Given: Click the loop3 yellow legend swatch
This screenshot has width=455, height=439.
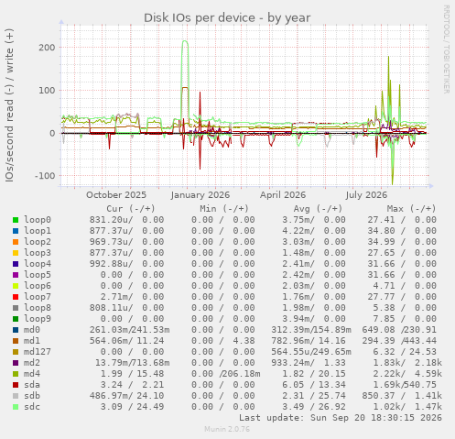Looking at the screenshot, I should tap(16, 253).
